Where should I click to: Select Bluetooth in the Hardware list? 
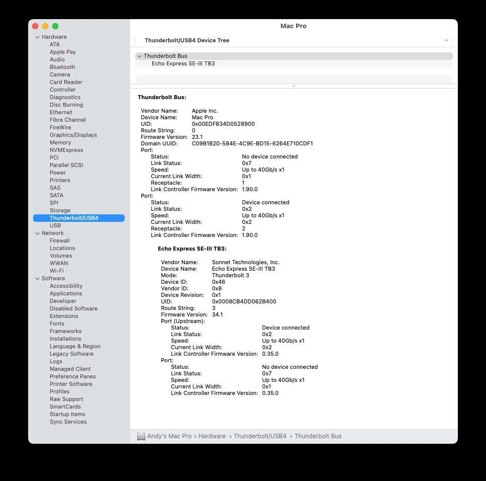[x=62, y=67]
